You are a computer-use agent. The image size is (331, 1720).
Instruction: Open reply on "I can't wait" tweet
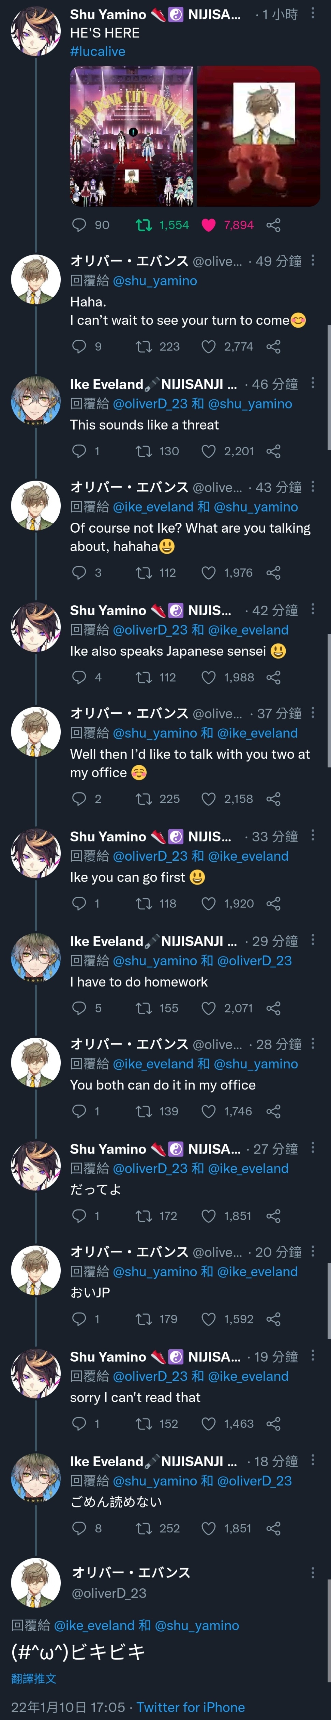click(79, 346)
